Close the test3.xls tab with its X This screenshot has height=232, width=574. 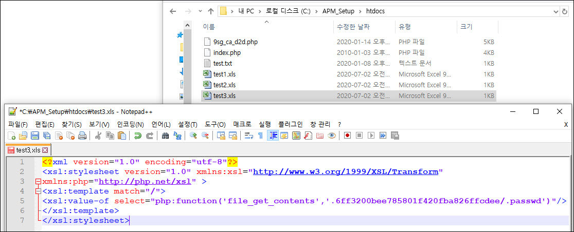(x=45, y=150)
